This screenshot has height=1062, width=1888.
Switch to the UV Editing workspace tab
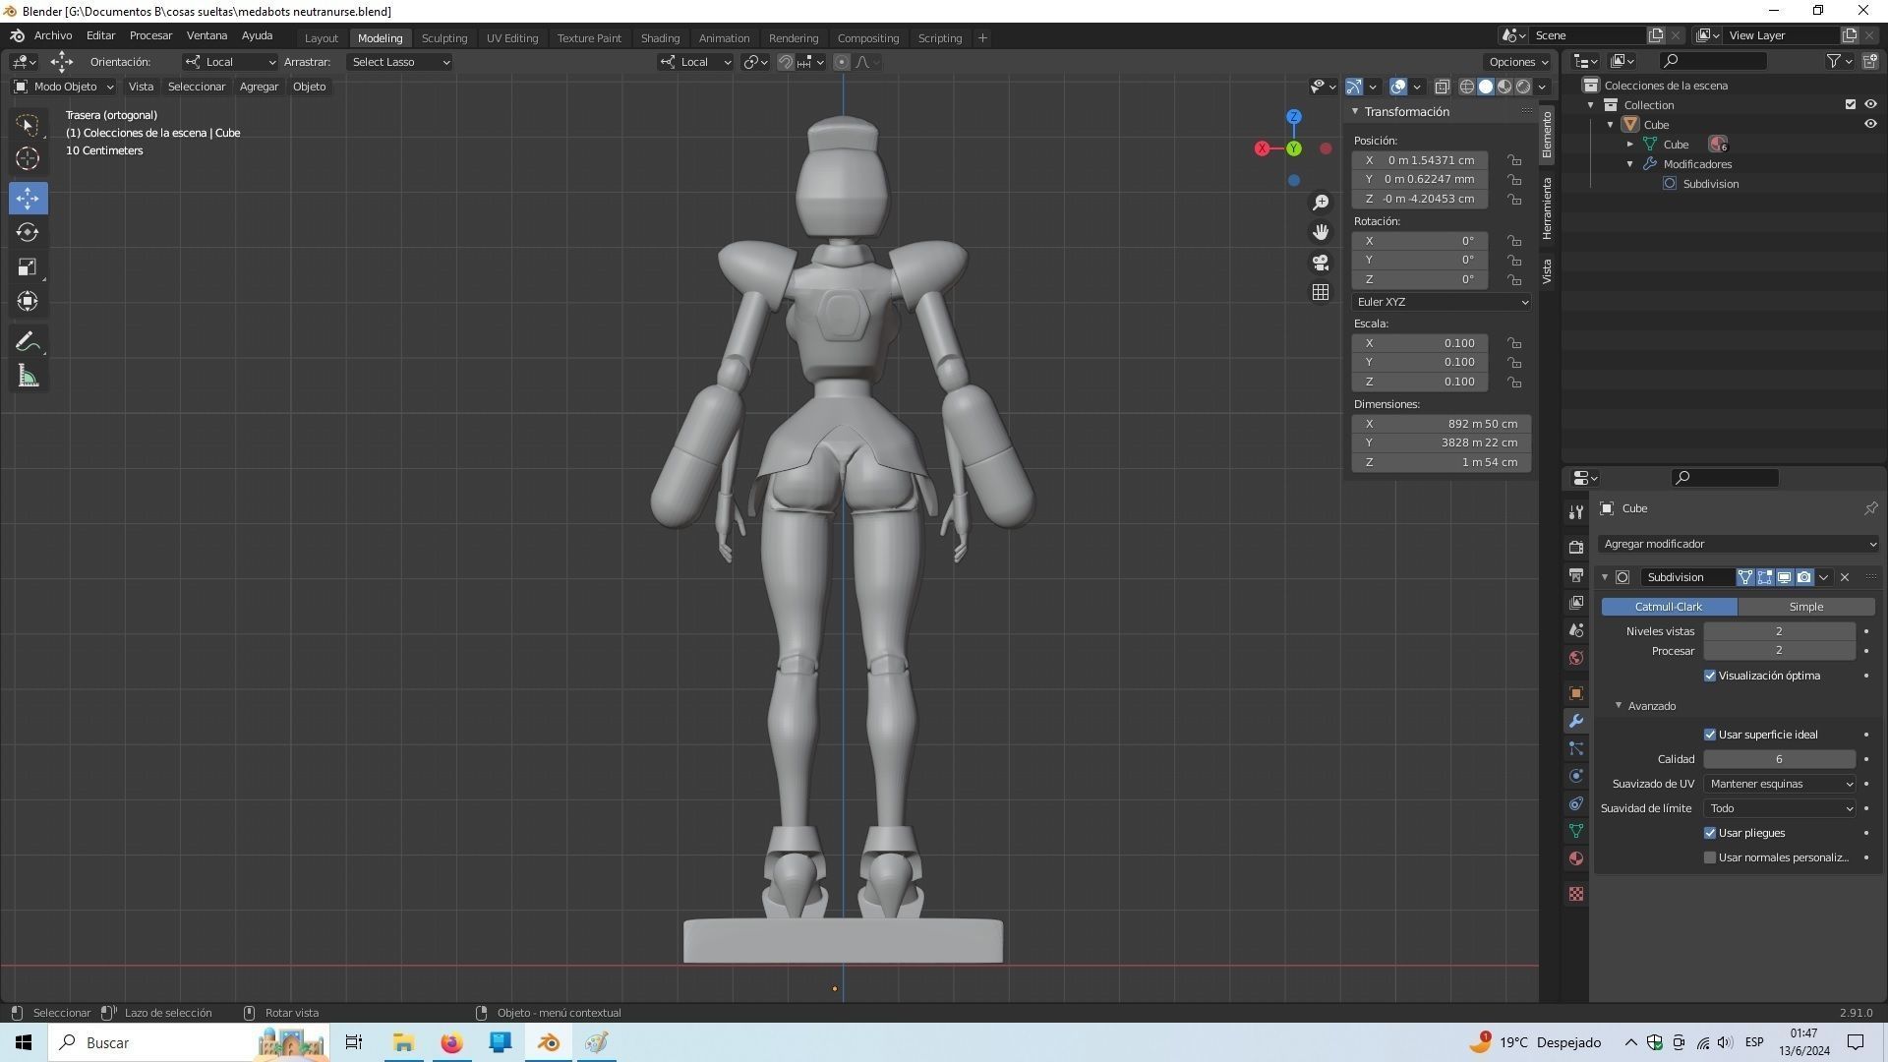(512, 38)
